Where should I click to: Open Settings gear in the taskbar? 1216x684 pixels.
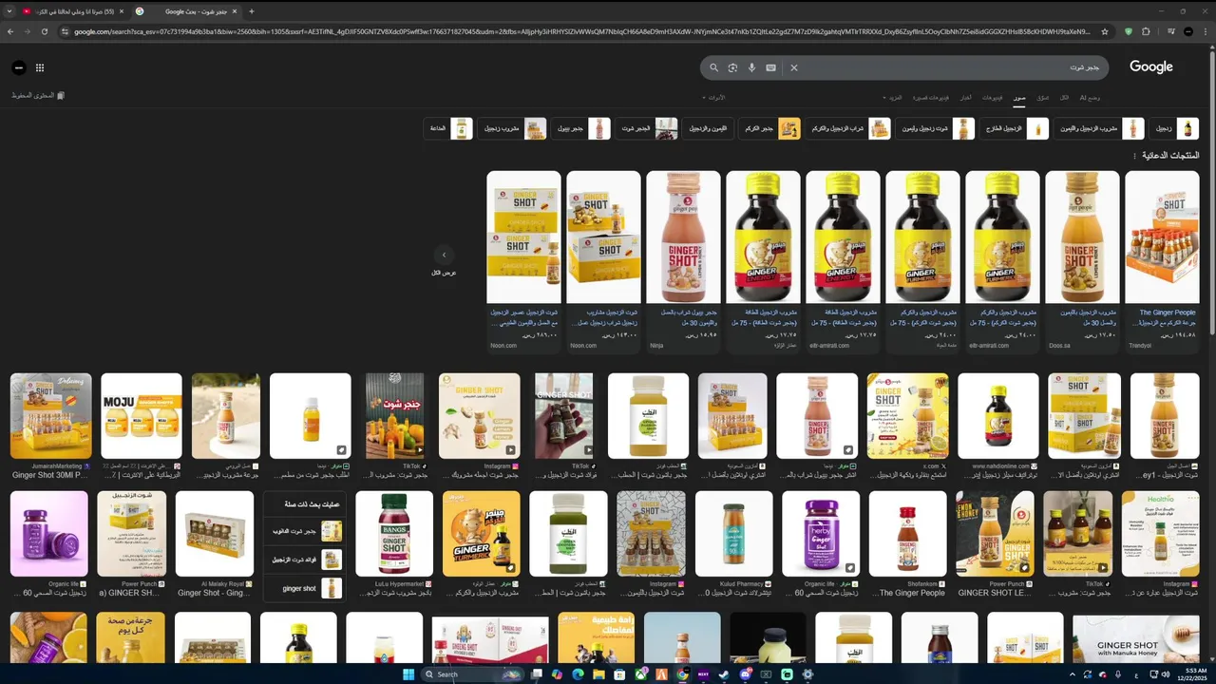coord(807,674)
